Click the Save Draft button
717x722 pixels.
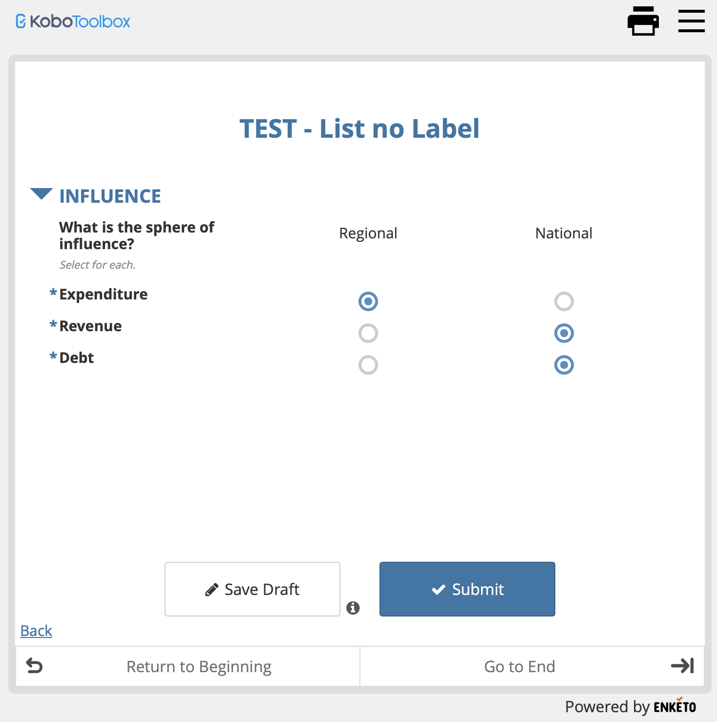[x=253, y=589]
